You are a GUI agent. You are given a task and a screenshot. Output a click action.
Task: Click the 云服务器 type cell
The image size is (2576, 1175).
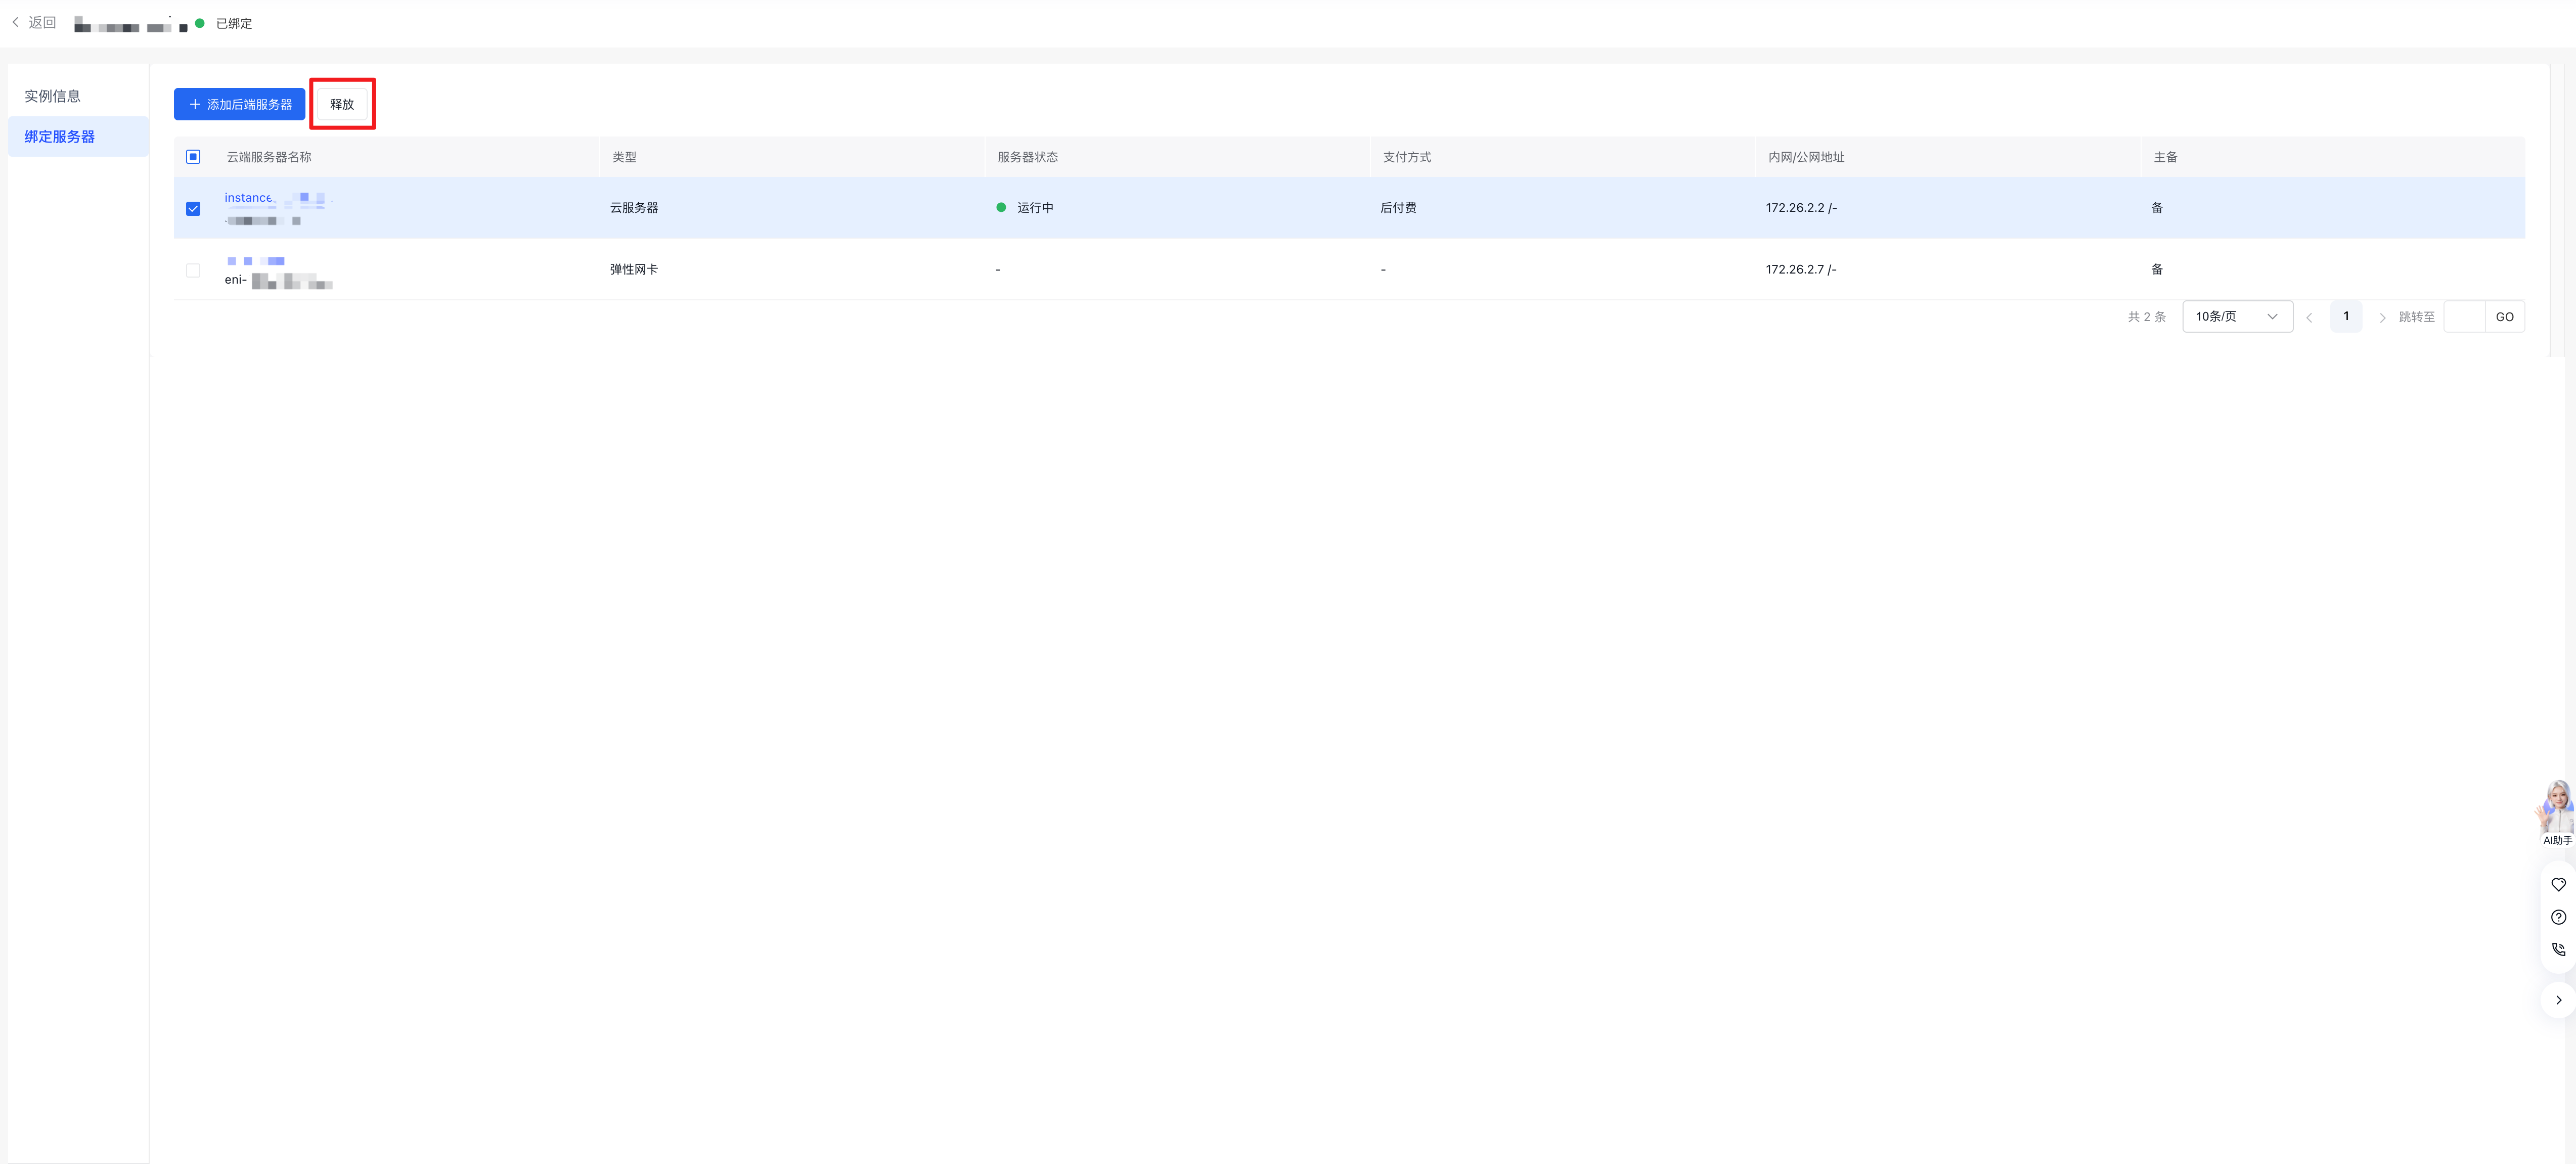(634, 208)
